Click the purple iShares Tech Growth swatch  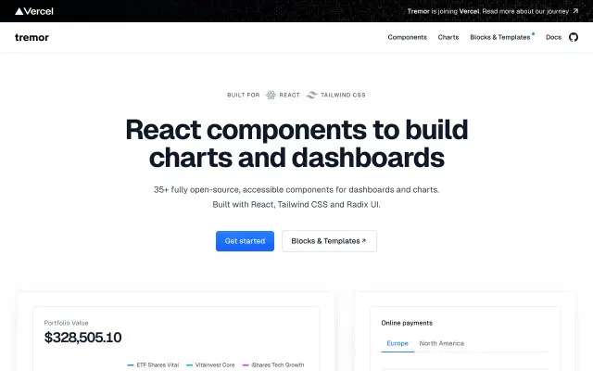click(246, 365)
